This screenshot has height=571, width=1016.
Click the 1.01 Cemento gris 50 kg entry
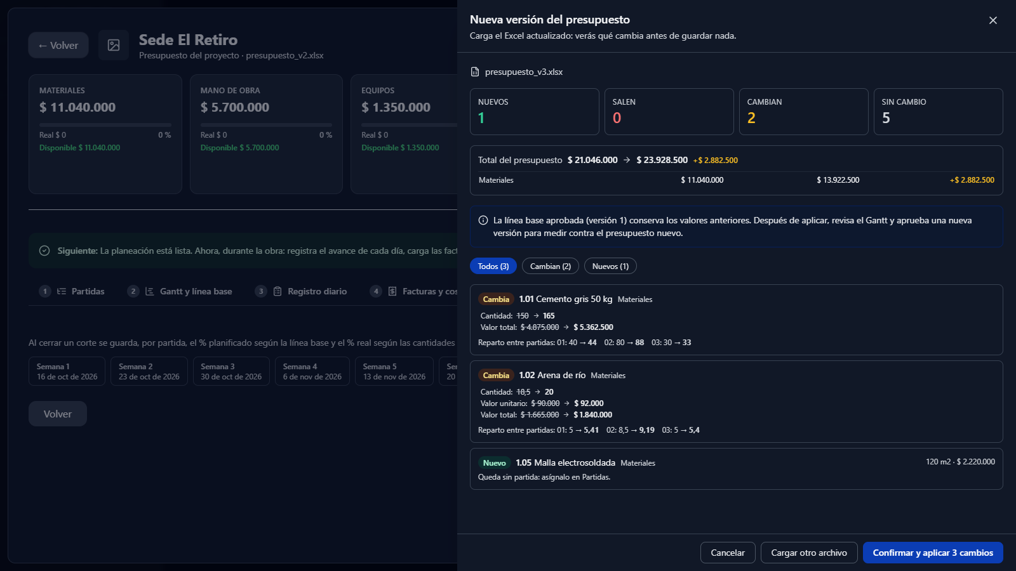(737, 320)
